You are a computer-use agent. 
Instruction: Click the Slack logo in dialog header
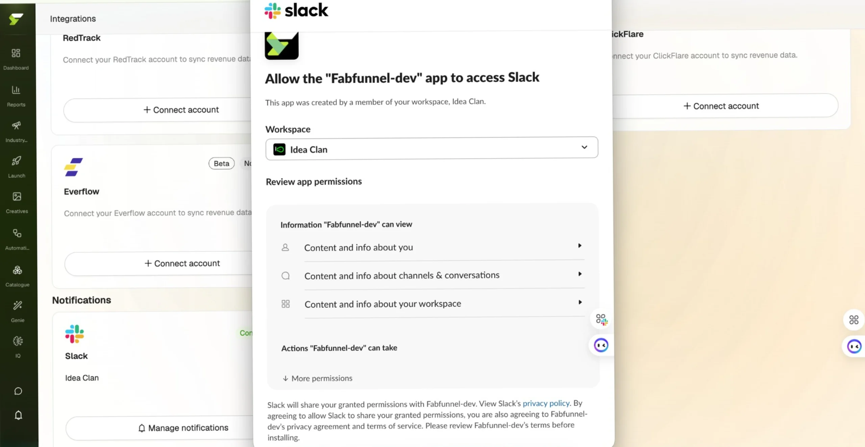pos(296,10)
